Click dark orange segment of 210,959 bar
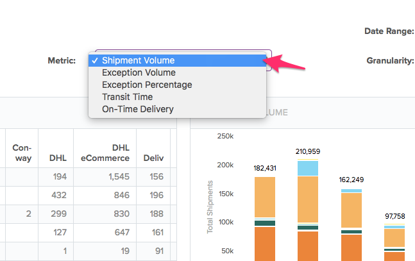Screen dimensions: 415x261 308,246
